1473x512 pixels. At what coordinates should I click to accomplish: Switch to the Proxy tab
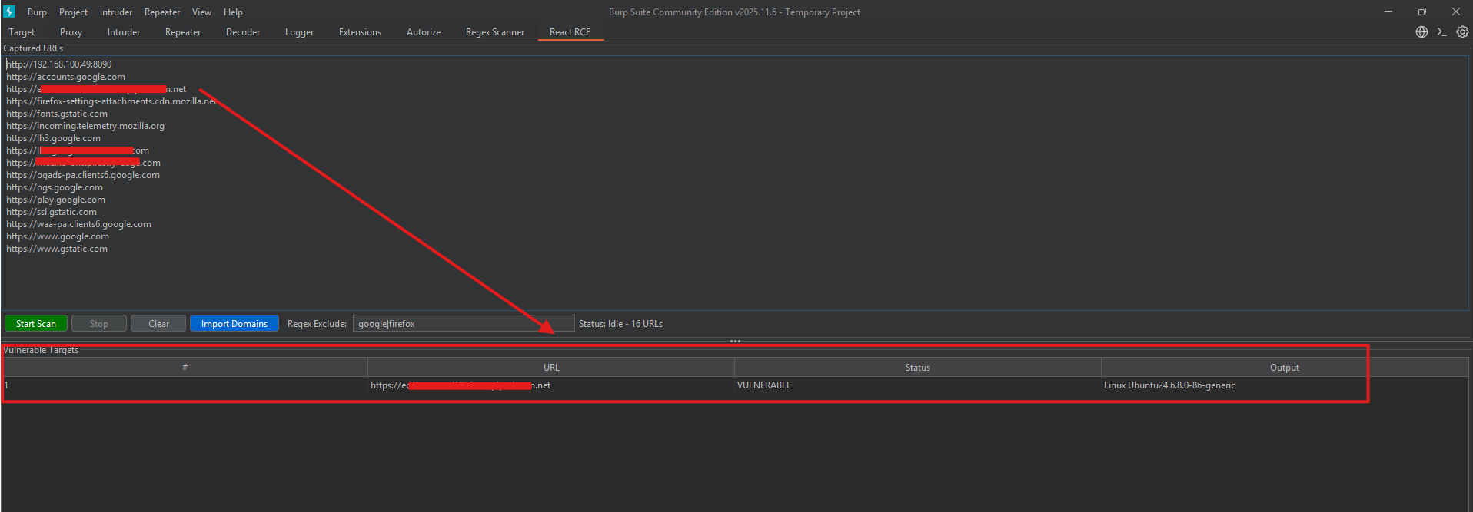point(71,32)
